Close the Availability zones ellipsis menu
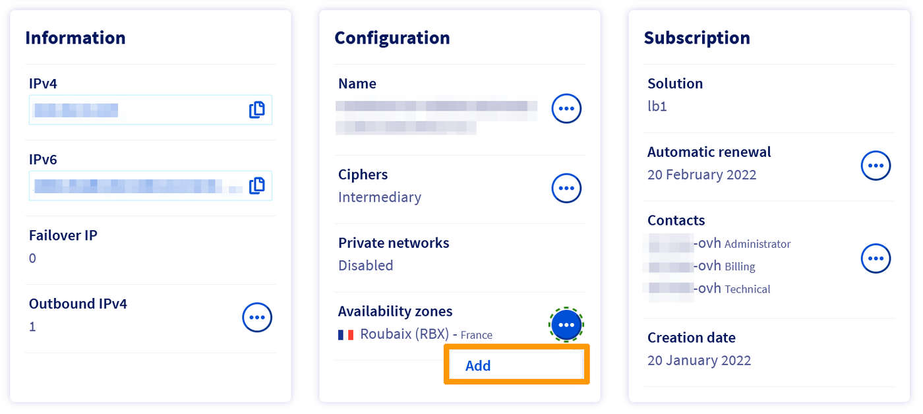 566,324
